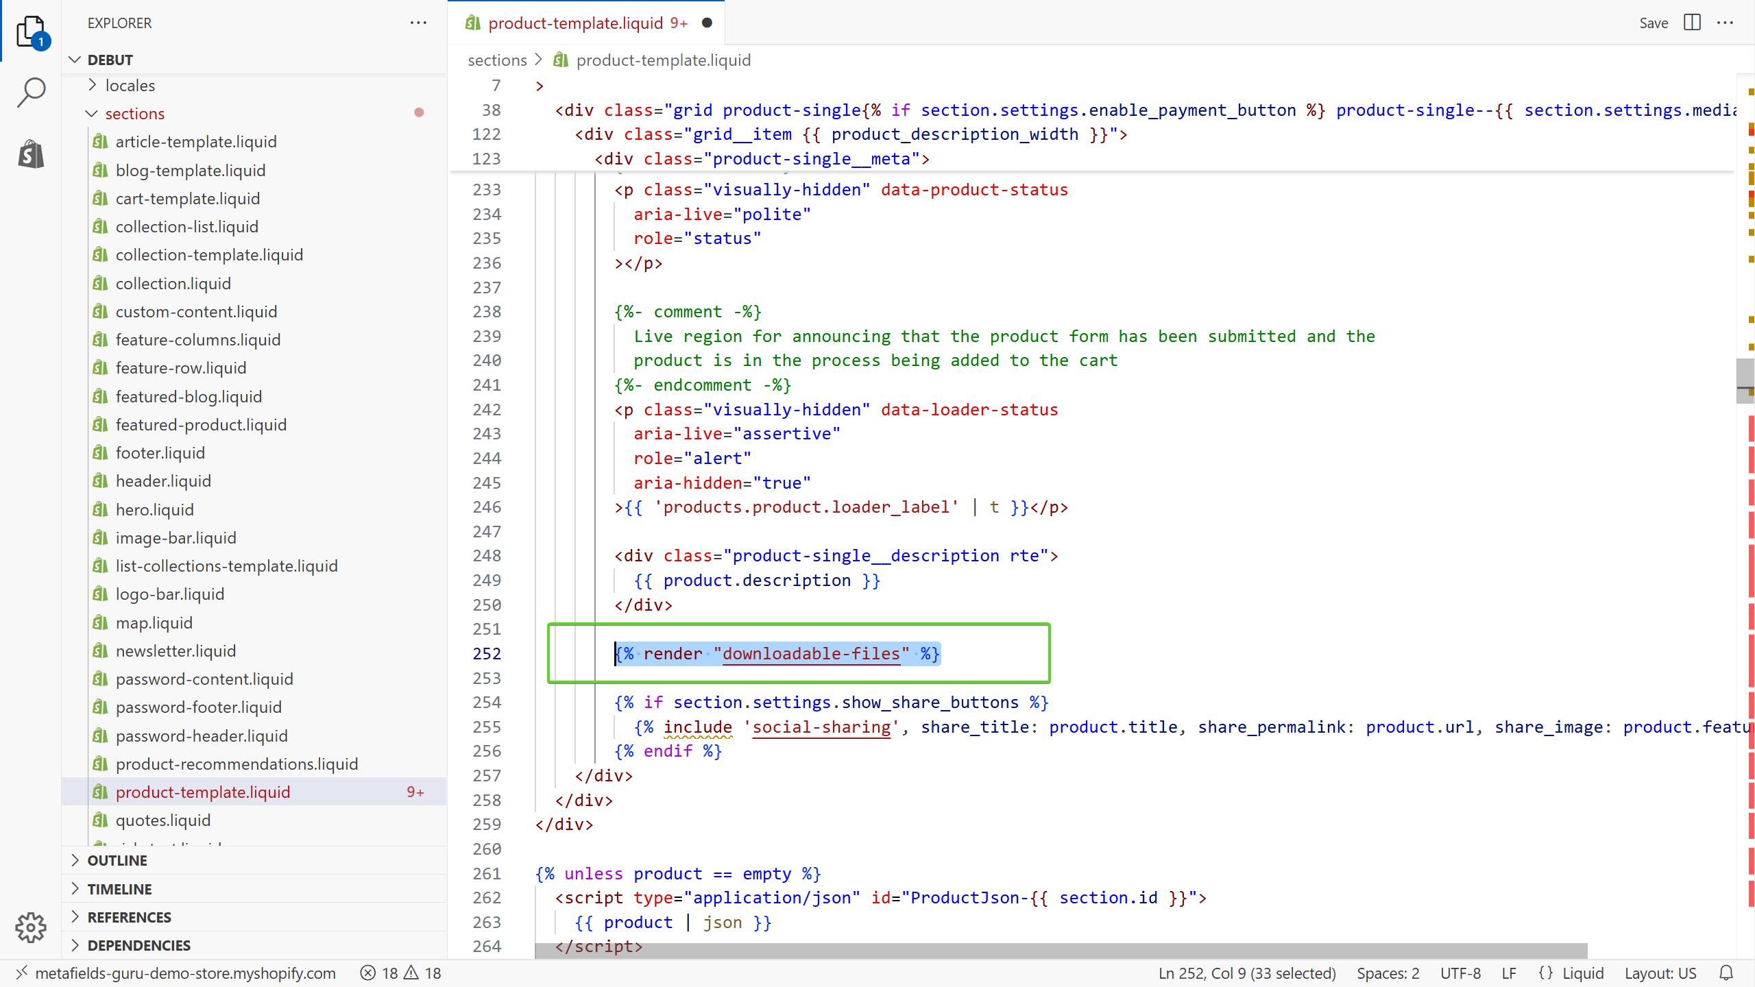Change the Liquid language mode in status bar
The height and width of the screenshot is (987, 1755).
pos(1582,973)
